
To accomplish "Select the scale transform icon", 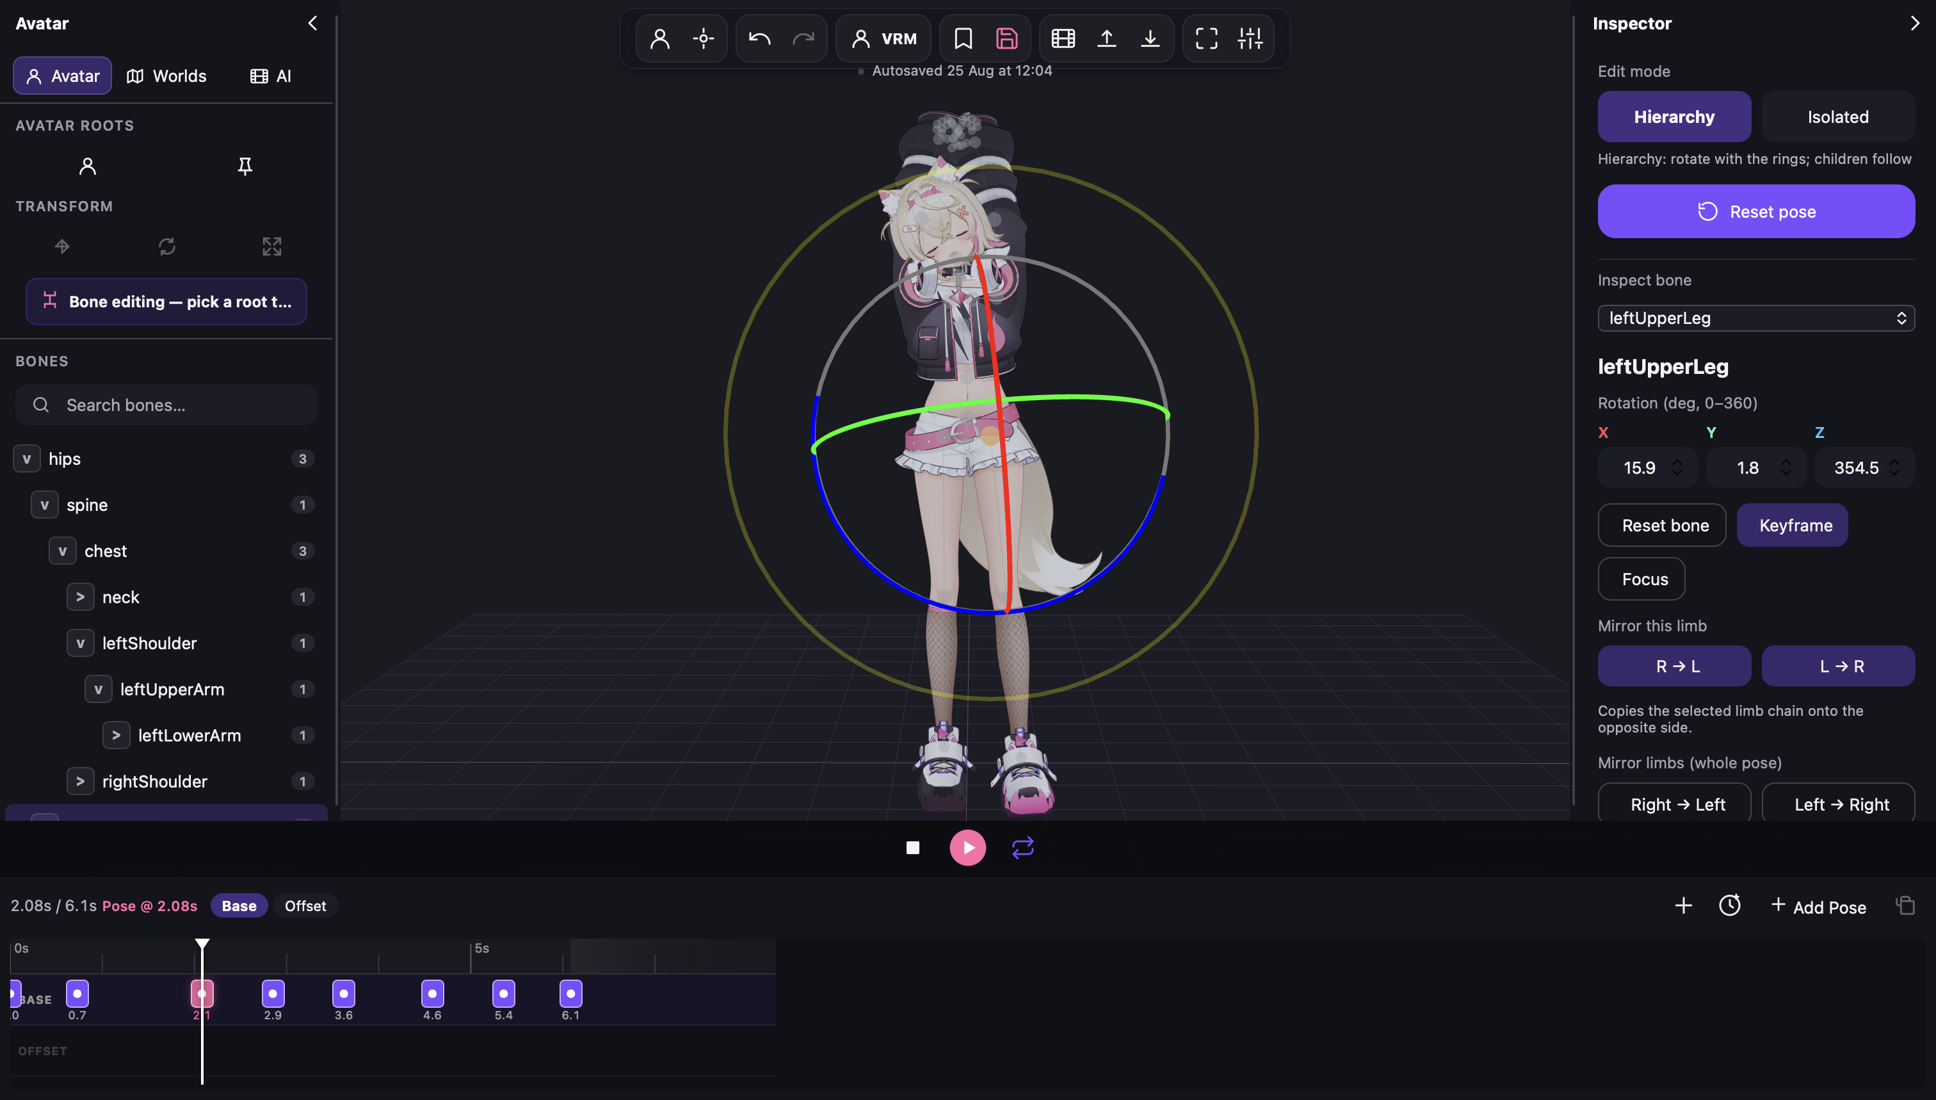I will point(272,247).
